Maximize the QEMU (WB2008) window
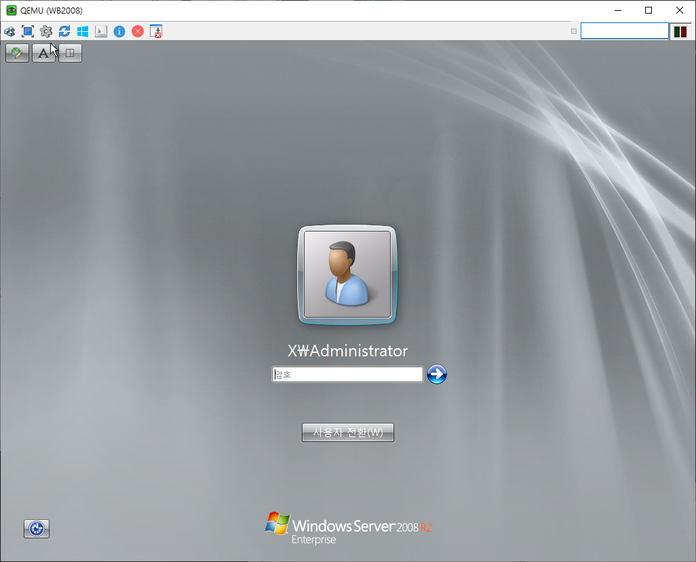 tap(649, 10)
